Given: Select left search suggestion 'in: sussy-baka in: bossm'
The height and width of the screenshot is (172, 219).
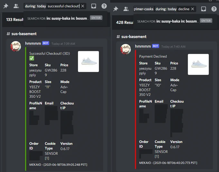Looking at the screenshot, I should (65, 18).
